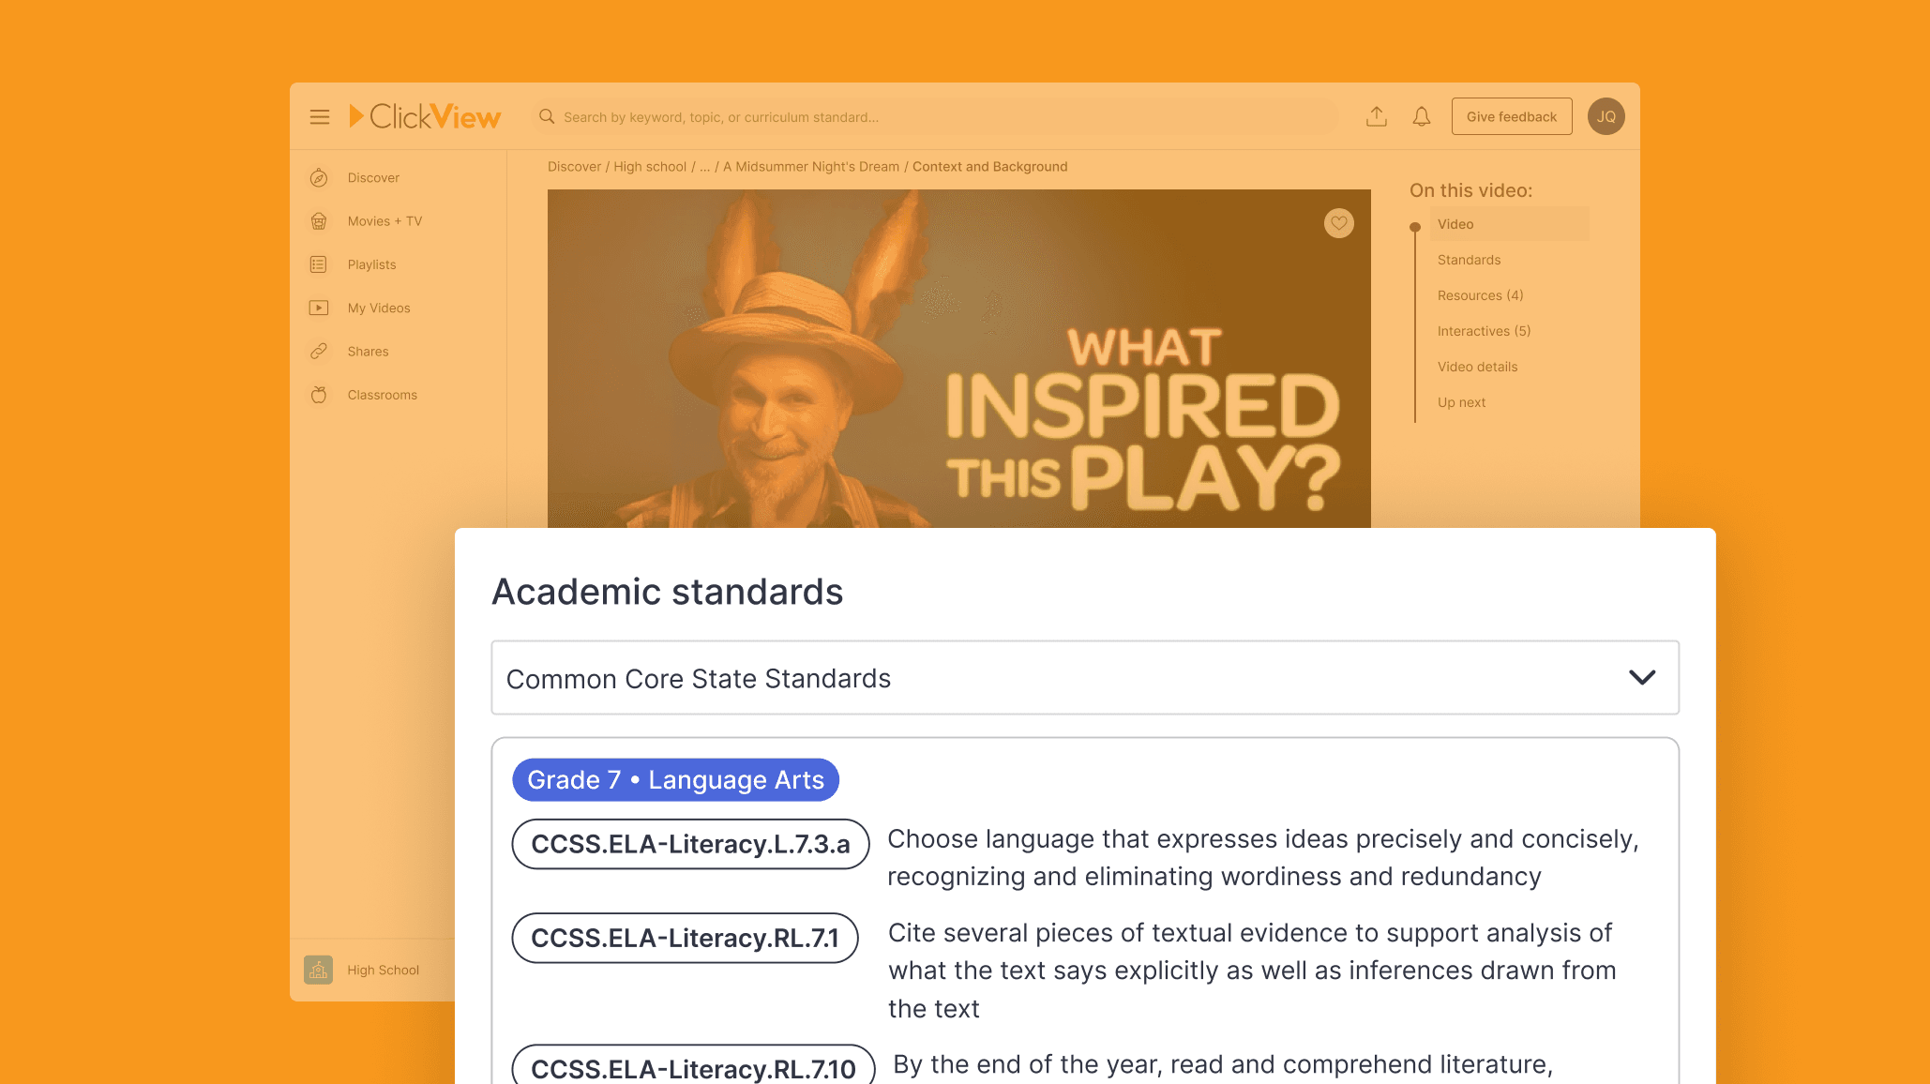Viewport: 1930px width, 1084px height.
Task: Click the My Videos play icon
Action: (319, 309)
